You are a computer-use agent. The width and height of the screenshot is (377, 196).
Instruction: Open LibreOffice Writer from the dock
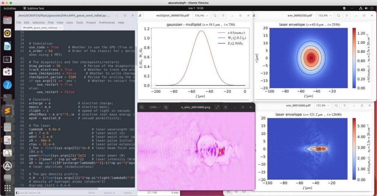(7, 46)
